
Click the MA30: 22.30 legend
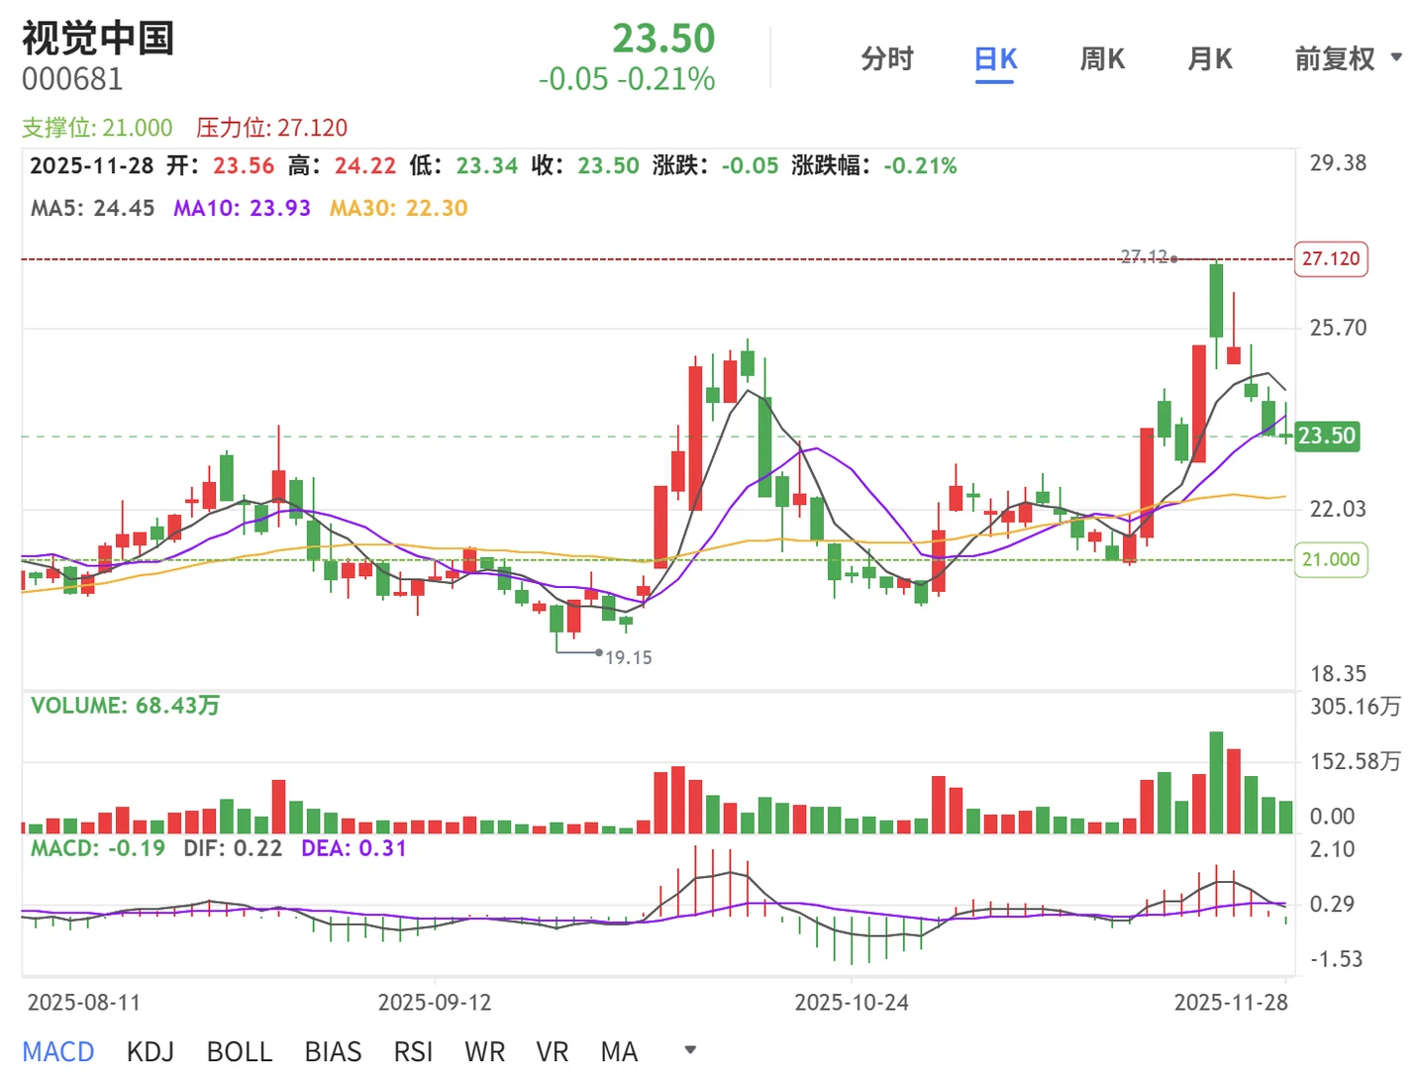[398, 208]
